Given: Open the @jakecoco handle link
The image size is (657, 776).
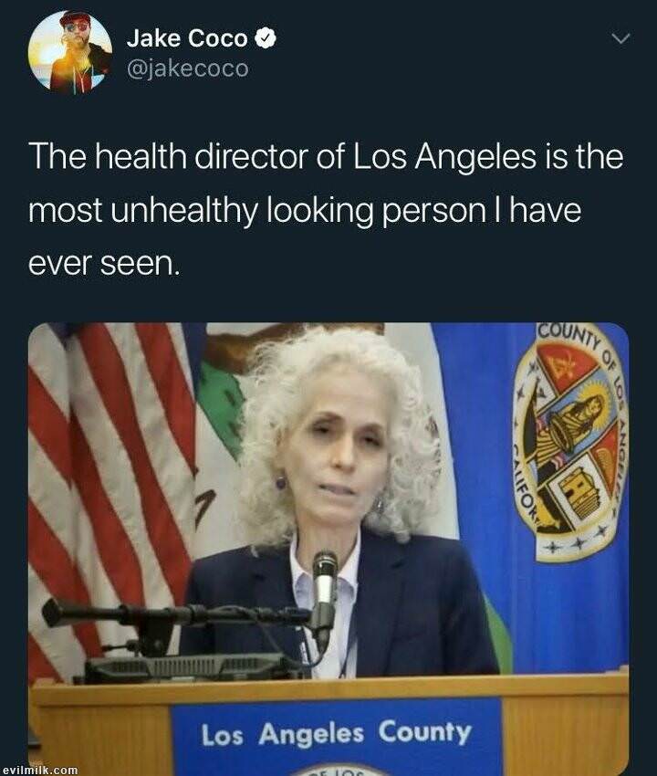Looking at the screenshot, I should coord(187,68).
